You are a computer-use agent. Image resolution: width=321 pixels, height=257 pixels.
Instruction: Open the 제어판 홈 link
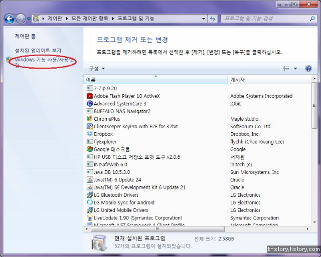point(25,36)
